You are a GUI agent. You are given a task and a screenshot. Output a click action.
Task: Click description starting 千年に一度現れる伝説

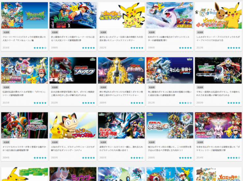218,93
